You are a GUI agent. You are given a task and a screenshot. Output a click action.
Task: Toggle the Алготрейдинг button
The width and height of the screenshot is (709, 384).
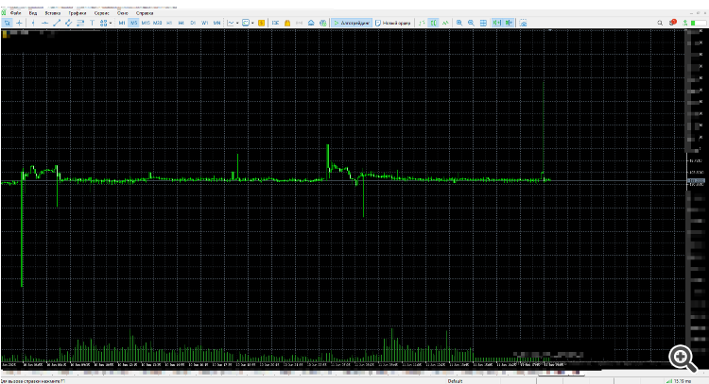pos(352,23)
